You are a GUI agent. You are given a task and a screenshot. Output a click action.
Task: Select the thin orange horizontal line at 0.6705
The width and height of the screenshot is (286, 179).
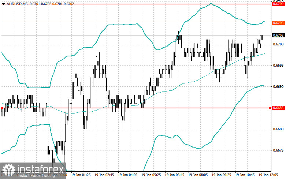(136, 23)
